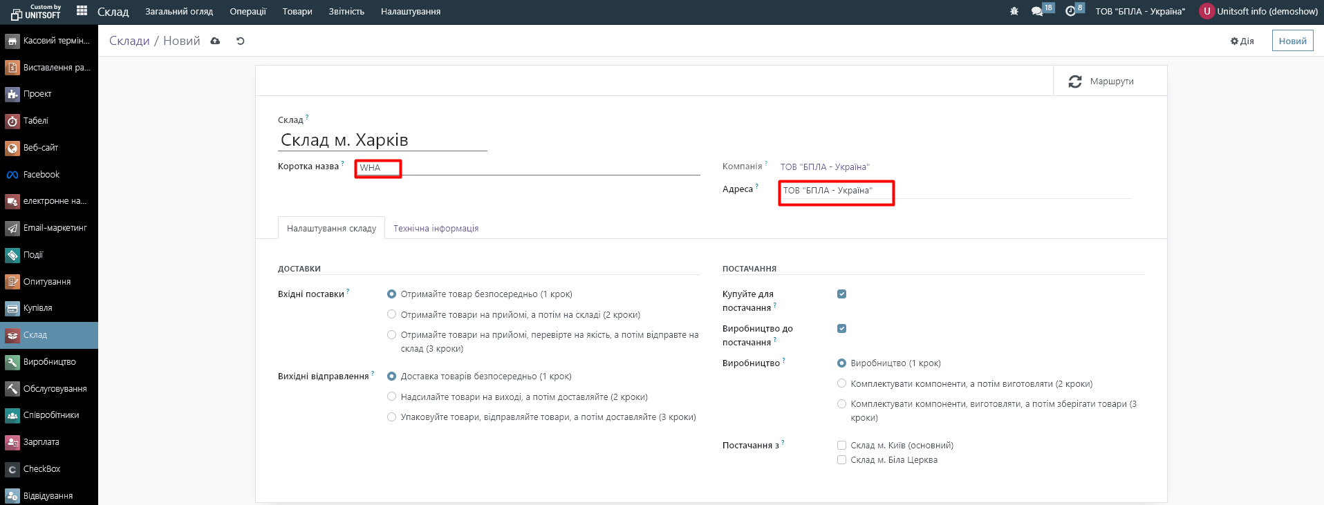The width and height of the screenshot is (1324, 505).
Task: Click the Маршрути routes button
Action: tap(1102, 82)
